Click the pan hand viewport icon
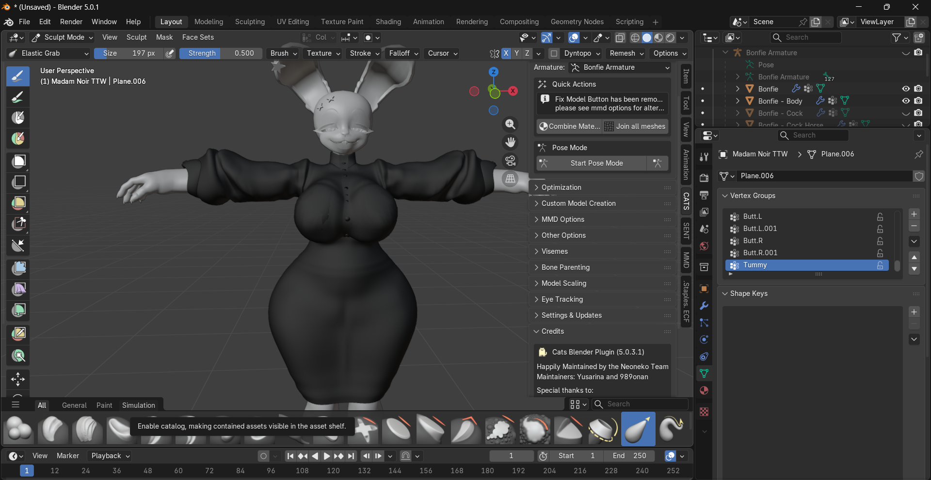 510,142
